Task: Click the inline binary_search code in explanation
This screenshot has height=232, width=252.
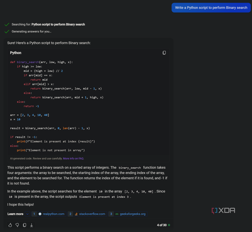Action: 130,168
